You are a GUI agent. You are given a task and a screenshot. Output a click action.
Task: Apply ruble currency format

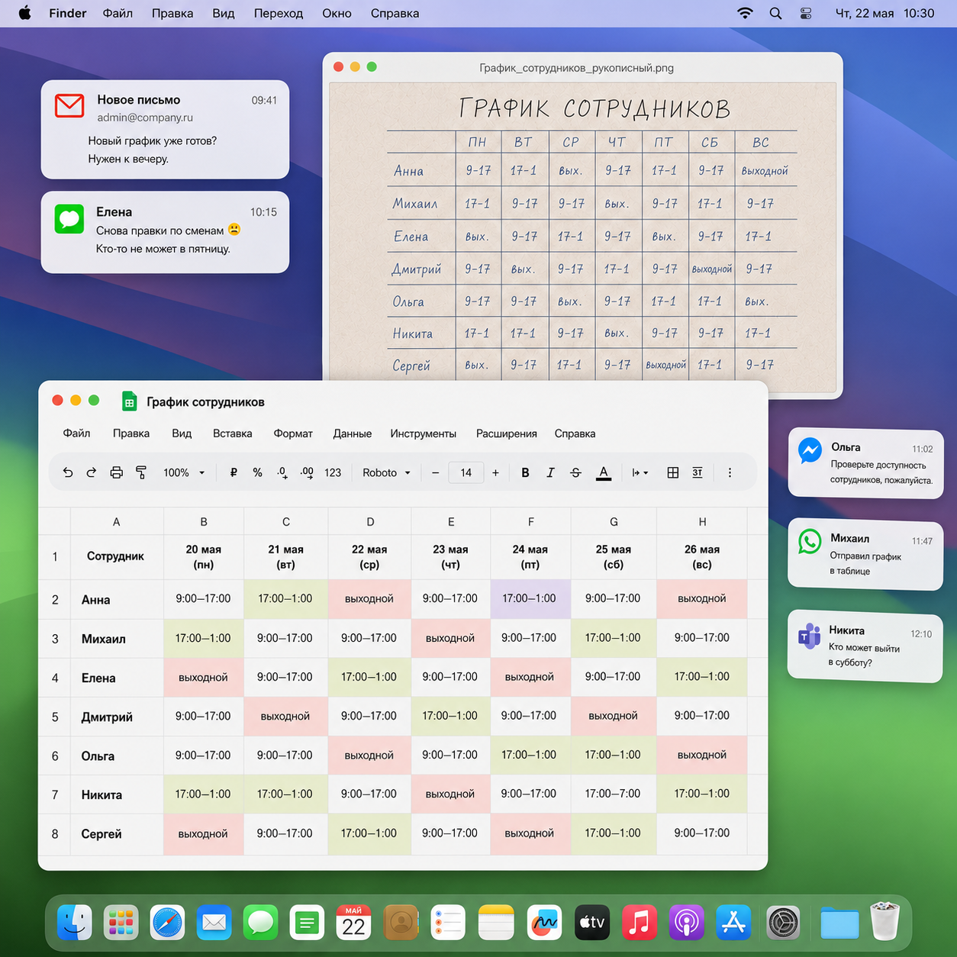click(234, 472)
